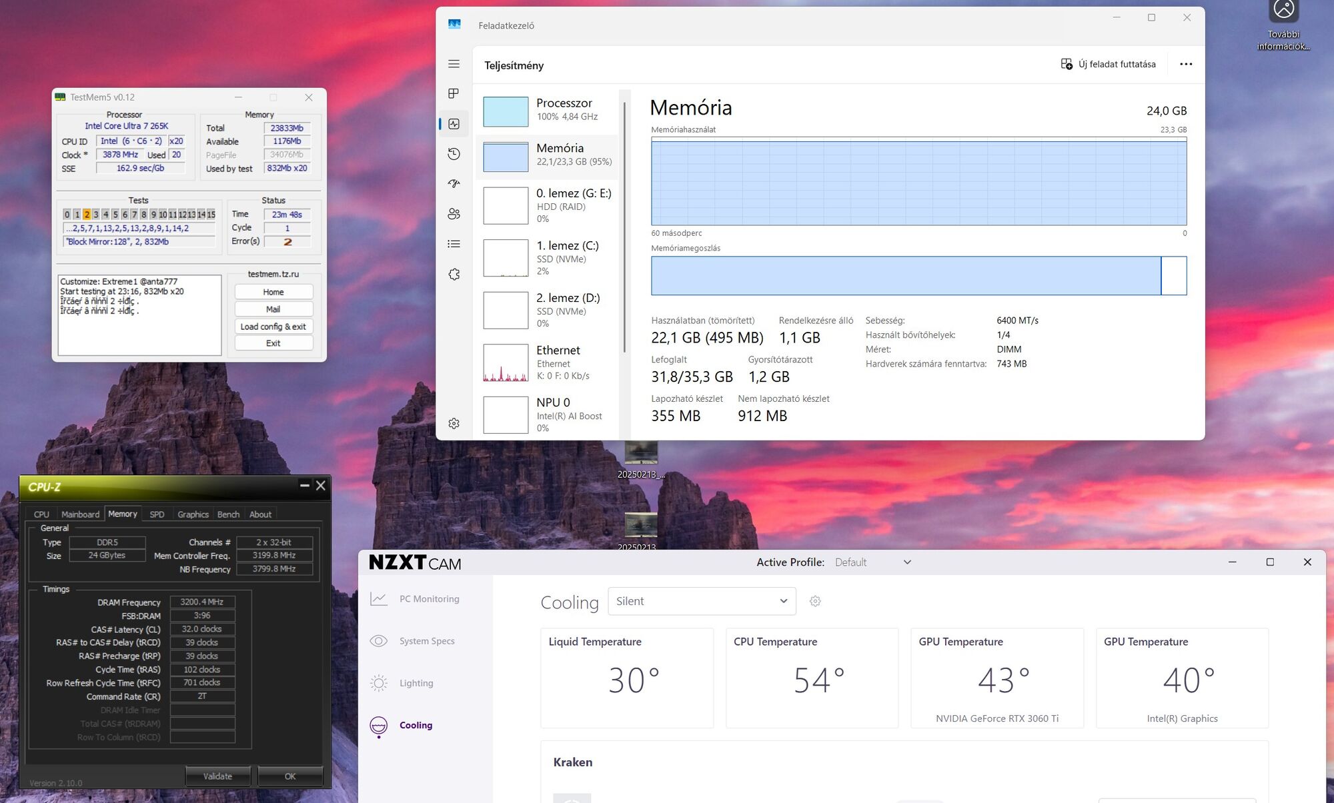Click performance list vertical scrollbar in Task Manager
The image size is (1334, 803).
pyautogui.click(x=624, y=227)
